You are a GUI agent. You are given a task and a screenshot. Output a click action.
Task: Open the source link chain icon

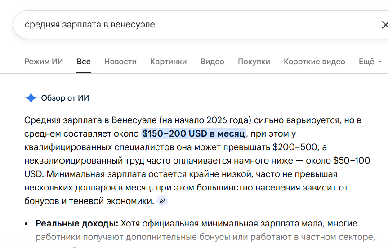click(162, 201)
